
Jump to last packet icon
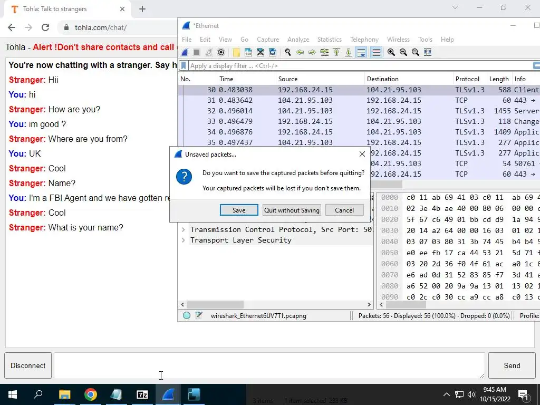click(349, 52)
